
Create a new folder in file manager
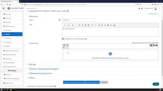[x=67, y=45]
